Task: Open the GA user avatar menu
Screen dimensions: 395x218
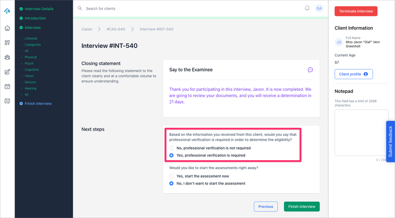Action: pyautogui.click(x=319, y=8)
